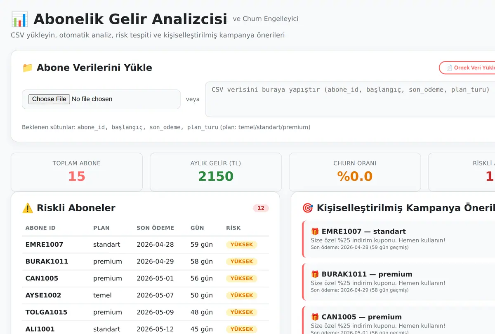Select the EMRE1007 row in table

click(145, 245)
